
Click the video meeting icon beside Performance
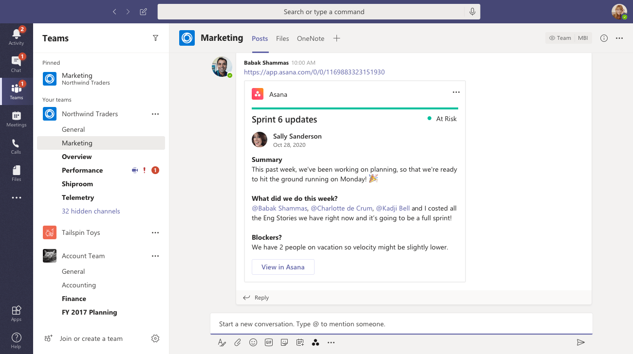coord(135,170)
